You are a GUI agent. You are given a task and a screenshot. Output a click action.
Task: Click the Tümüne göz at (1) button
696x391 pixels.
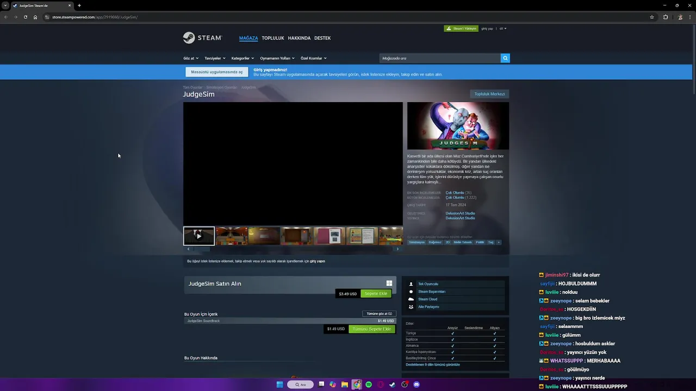[x=380, y=314]
